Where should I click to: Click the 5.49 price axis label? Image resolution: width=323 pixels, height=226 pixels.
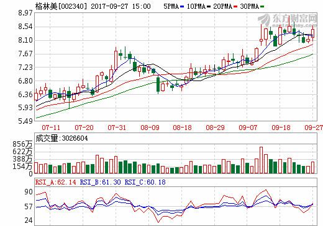click(25, 121)
